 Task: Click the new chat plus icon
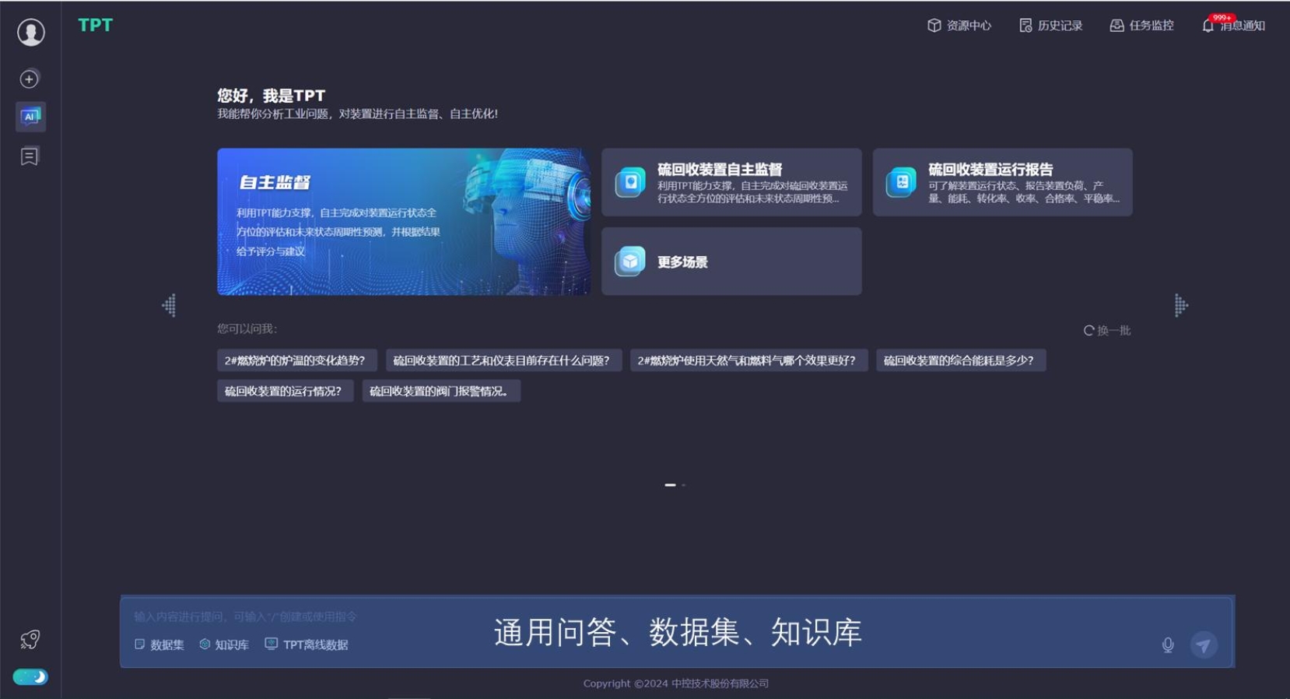pyautogui.click(x=30, y=79)
